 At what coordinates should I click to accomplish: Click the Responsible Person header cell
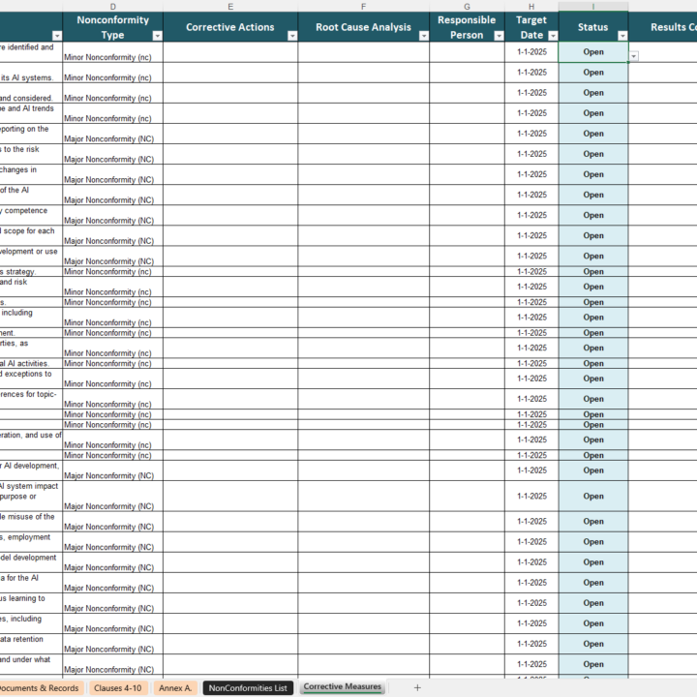point(467,27)
